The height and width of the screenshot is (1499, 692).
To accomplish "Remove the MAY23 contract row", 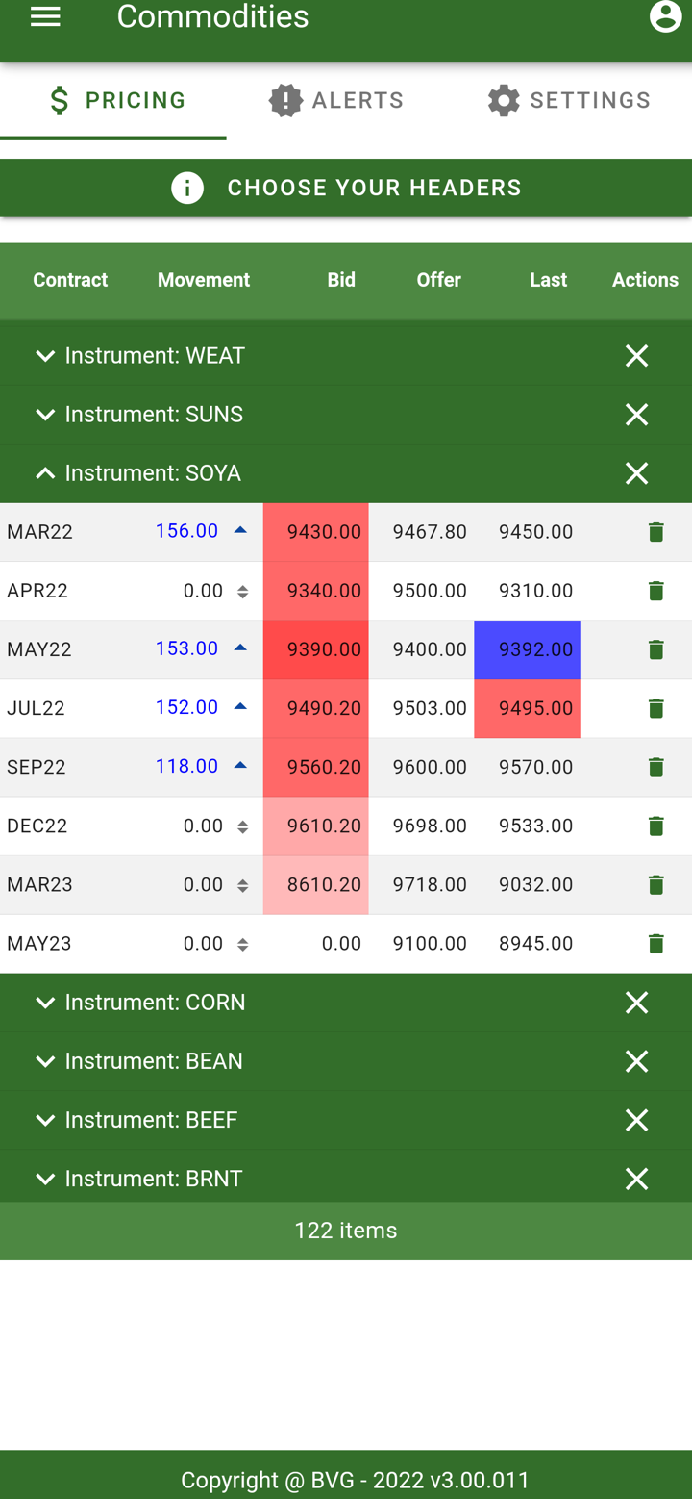I will click(655, 944).
